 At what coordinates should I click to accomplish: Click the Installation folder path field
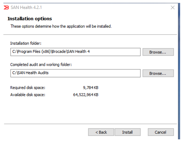75,52
